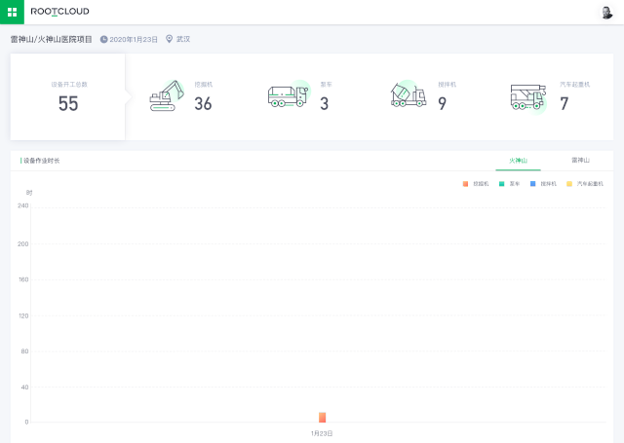The height and width of the screenshot is (443, 624).
Task: Select the 设备开工总数 55 card
Action: coord(68,96)
